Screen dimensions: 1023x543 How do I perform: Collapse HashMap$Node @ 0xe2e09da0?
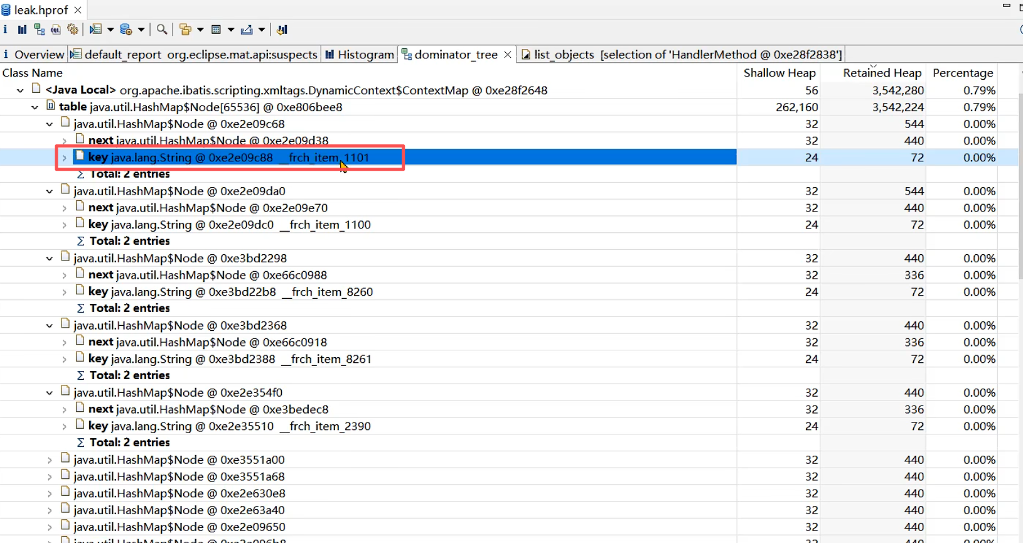[x=49, y=191]
